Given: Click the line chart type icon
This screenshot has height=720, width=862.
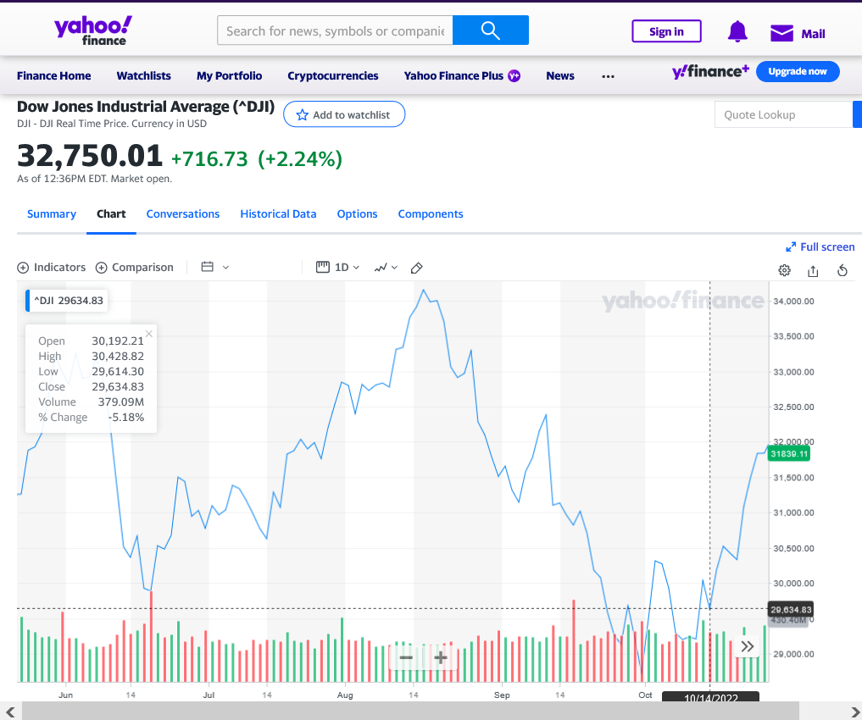Looking at the screenshot, I should (381, 268).
